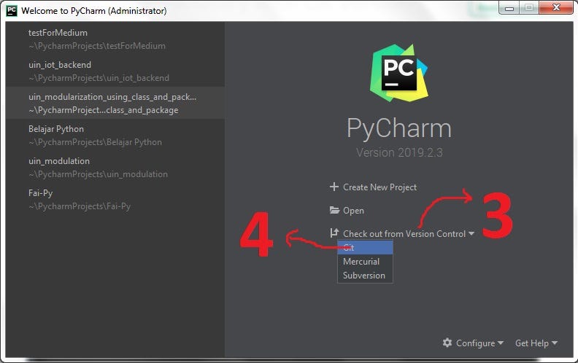
Task: Click the path ~\PycharmProjects\Belajar Python
Action: (95, 142)
